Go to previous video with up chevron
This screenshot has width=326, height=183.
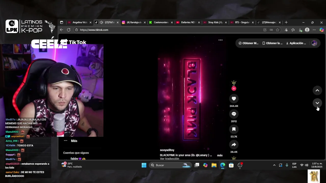pyautogui.click(x=317, y=90)
